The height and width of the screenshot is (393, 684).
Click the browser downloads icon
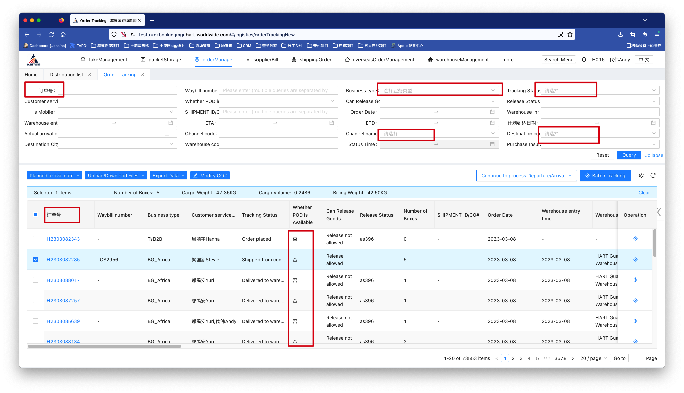pos(620,34)
